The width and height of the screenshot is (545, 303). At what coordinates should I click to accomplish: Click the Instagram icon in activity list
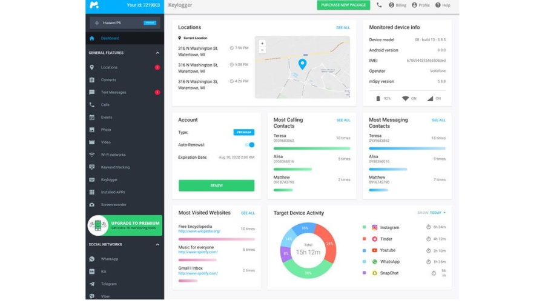pos(375,227)
